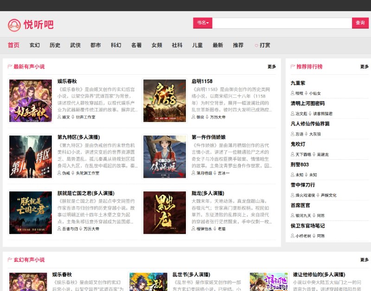Image resolution: width=371 pixels, height=291 pixels.
Task: Open the 武侠 category menu item
Action: click(x=75, y=45)
